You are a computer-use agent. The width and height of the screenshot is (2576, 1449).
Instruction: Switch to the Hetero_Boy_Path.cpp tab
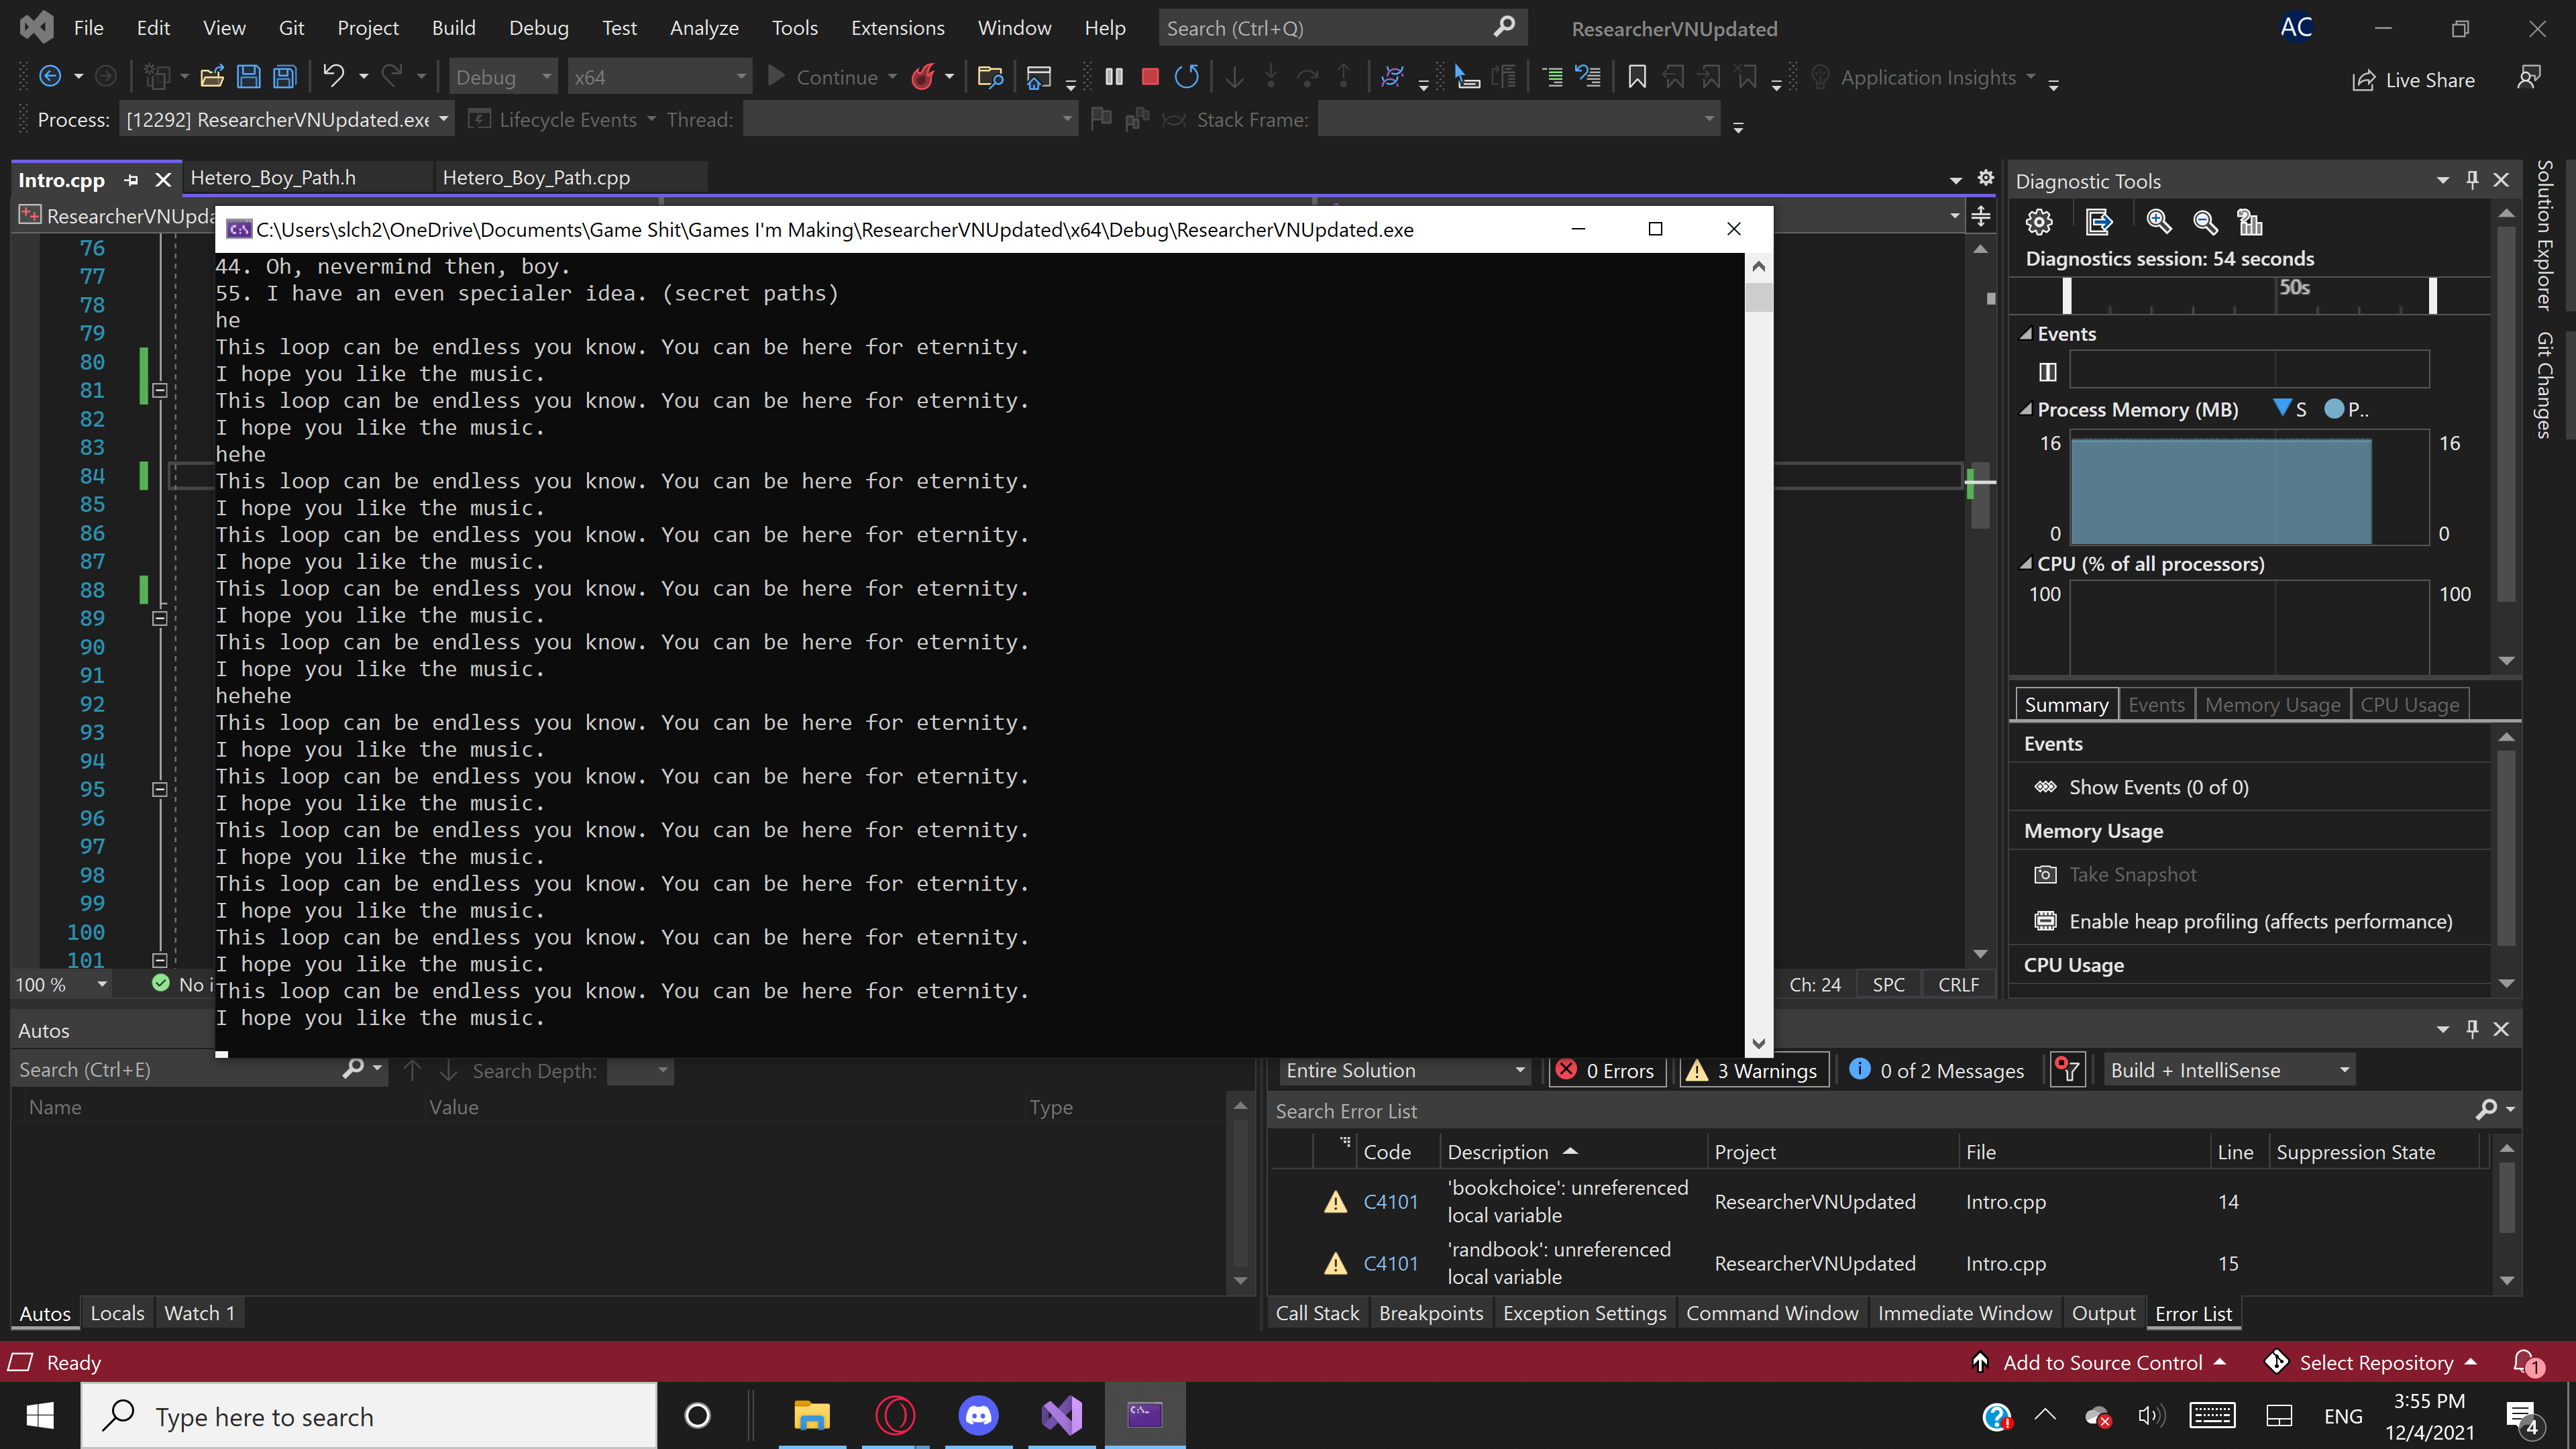[x=537, y=178]
